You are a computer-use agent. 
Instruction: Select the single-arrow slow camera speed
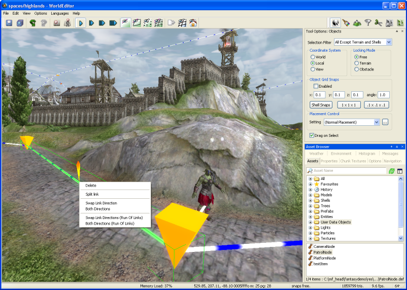tap(81, 23)
